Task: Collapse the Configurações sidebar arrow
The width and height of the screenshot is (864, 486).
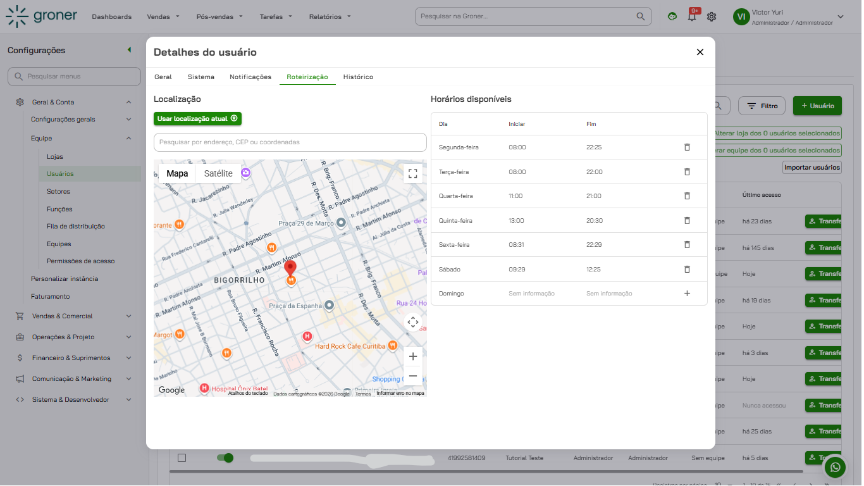Action: [129, 50]
